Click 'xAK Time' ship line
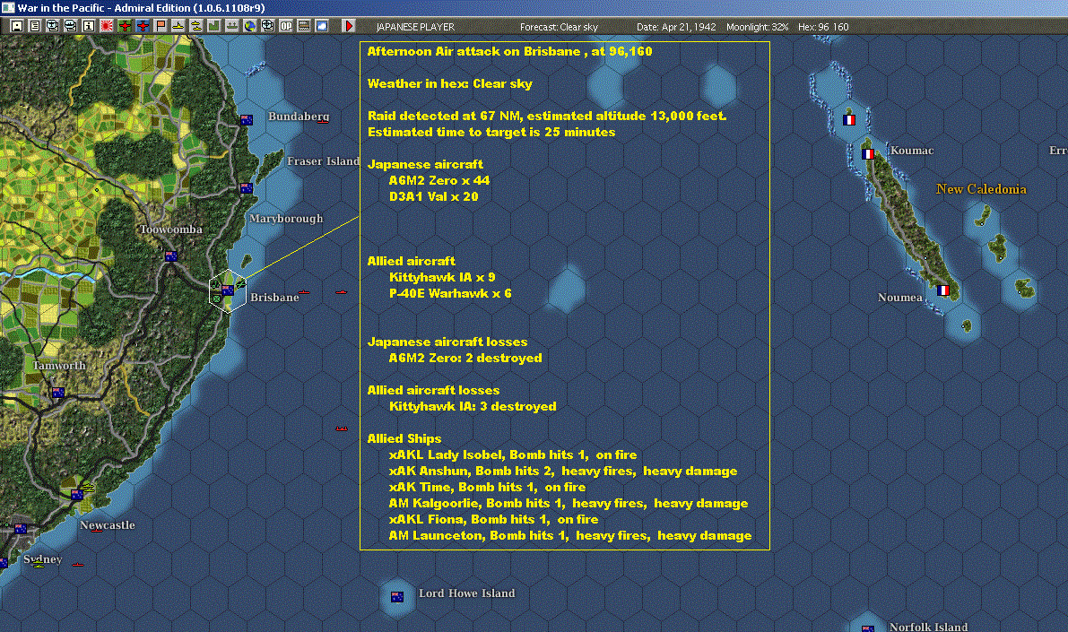 487,488
